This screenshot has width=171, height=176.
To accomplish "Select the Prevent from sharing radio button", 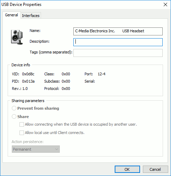I will pyautogui.click(x=14, y=108).
